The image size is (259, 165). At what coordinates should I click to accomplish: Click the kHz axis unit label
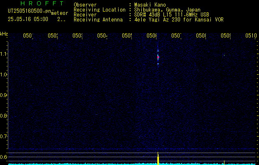tap(4, 34)
